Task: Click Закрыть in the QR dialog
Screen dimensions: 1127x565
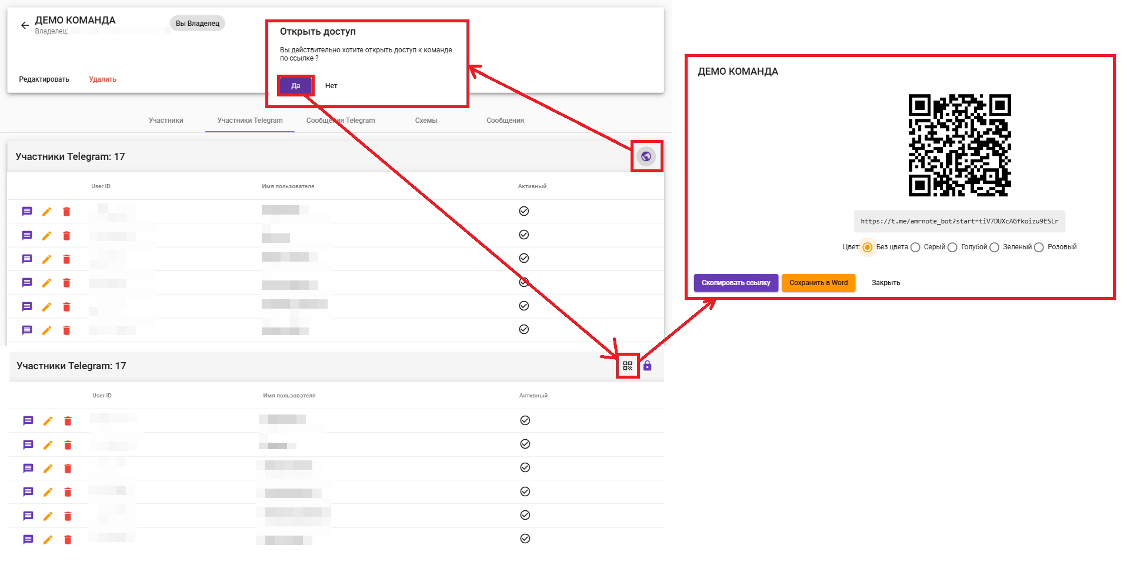Action: [x=886, y=283]
